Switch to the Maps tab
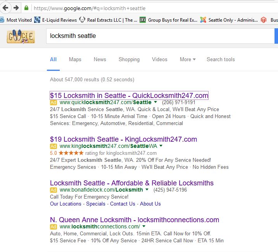Screen dimensions: 278x252 point(75,59)
